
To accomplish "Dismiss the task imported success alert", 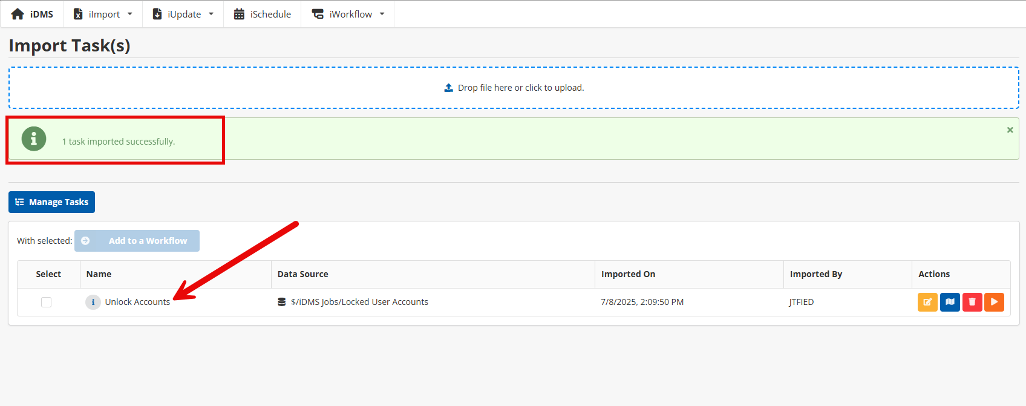I will pos(1010,130).
